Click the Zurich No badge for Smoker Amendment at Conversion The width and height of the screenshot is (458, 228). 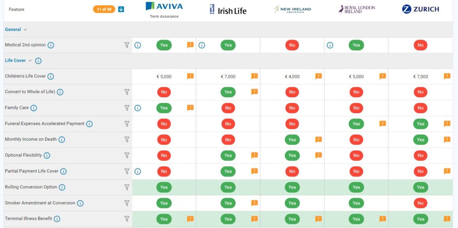(x=420, y=203)
